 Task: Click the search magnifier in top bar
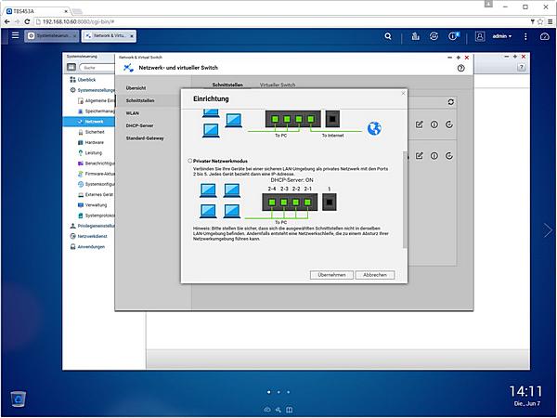point(388,36)
